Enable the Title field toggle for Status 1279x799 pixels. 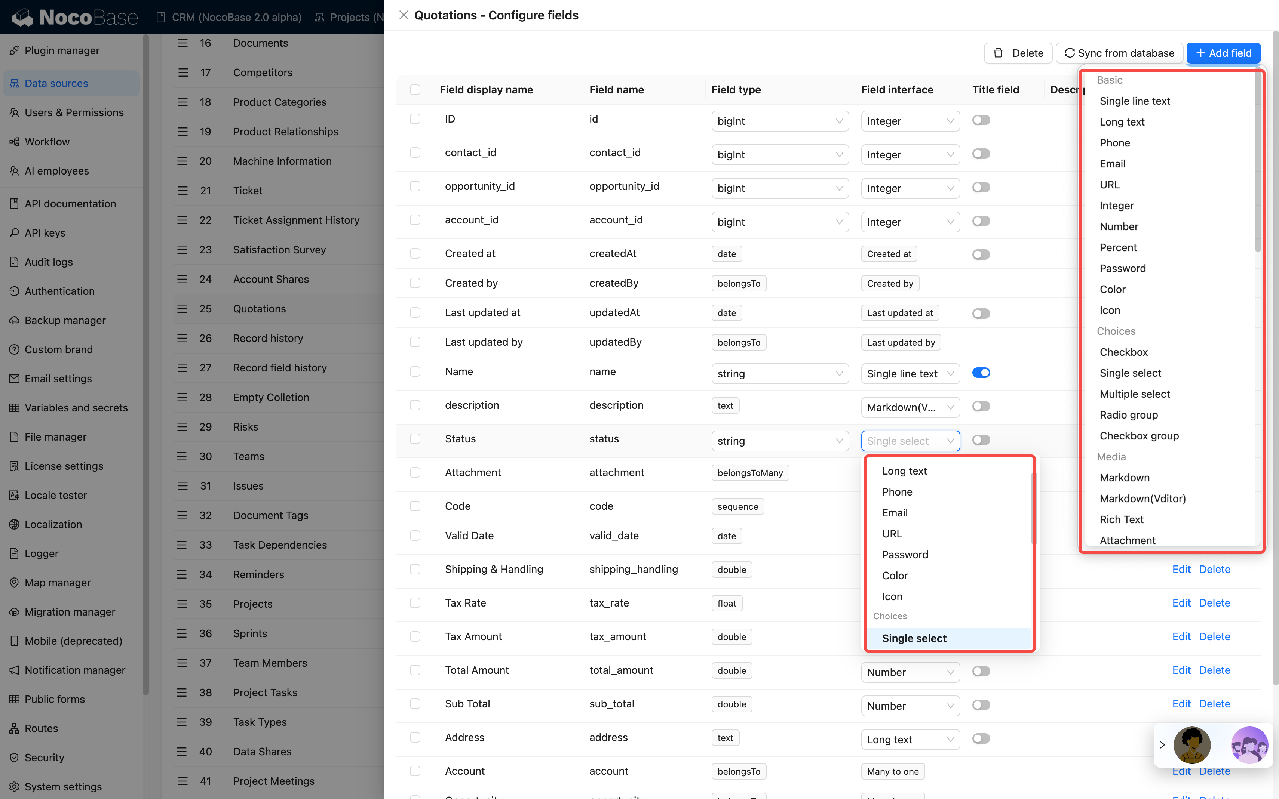pyautogui.click(x=981, y=439)
